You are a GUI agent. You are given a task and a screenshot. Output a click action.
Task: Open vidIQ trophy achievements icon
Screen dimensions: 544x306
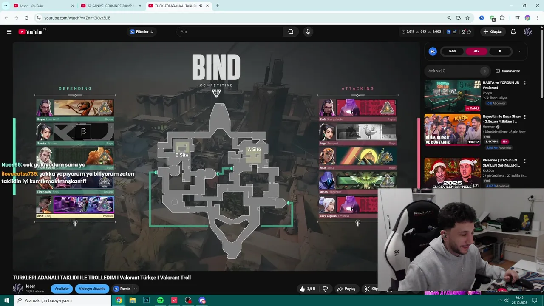[463, 32]
